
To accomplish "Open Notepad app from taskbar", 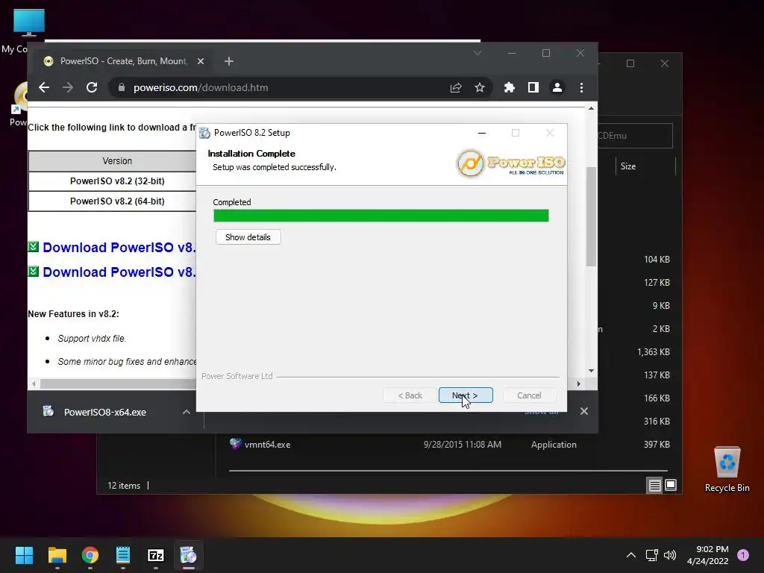I will (x=123, y=555).
